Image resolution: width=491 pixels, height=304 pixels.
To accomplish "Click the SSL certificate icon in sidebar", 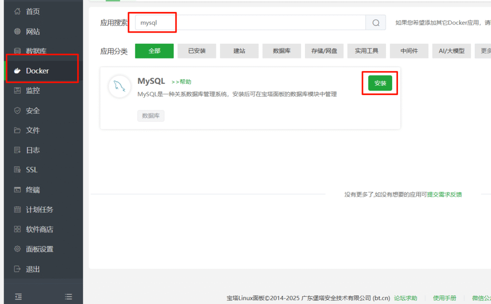I will (x=18, y=169).
